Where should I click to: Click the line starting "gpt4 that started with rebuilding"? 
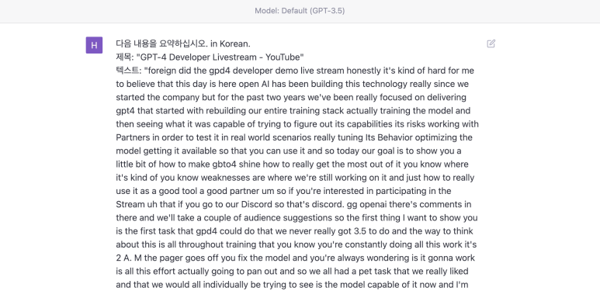[x=293, y=110]
